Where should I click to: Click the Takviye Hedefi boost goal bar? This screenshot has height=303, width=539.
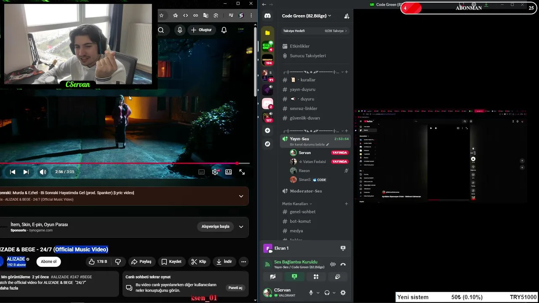click(315, 31)
